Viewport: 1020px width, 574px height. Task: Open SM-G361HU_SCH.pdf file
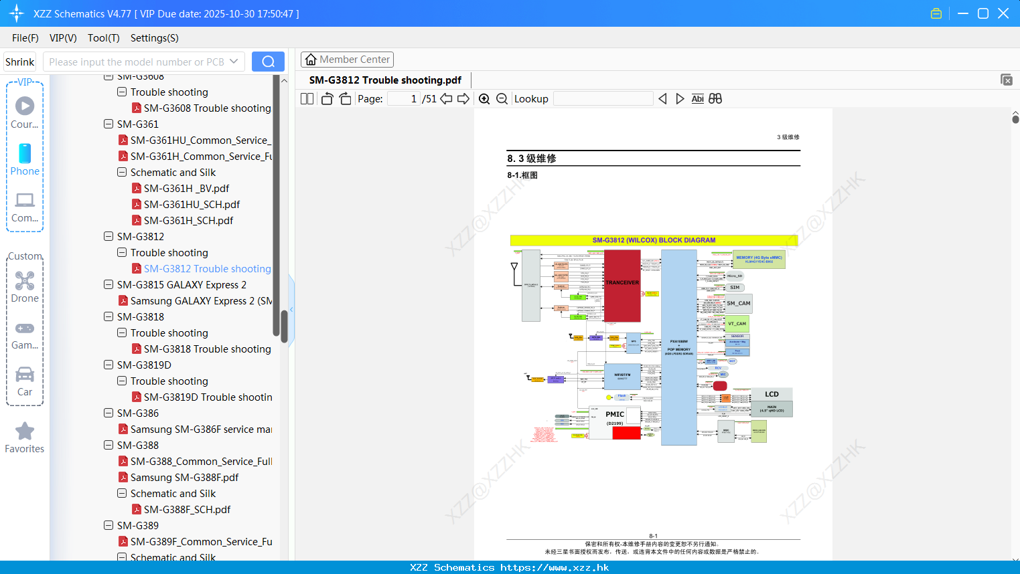click(x=192, y=204)
